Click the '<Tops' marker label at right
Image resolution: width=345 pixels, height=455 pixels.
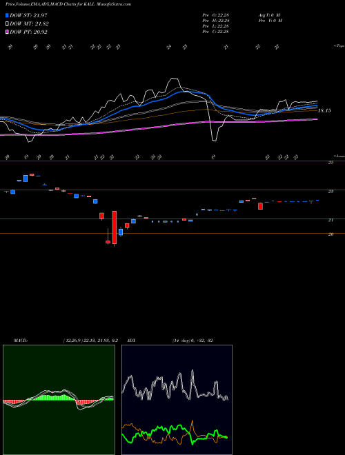[x=339, y=46]
